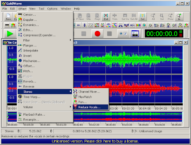Image resolution: width=191 pixels, height=145 pixels.
Task: Start recording with the red Record button
Action: tap(97, 34)
